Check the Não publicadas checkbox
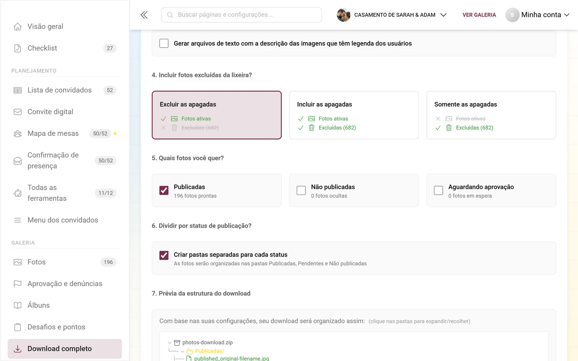 pyautogui.click(x=301, y=191)
